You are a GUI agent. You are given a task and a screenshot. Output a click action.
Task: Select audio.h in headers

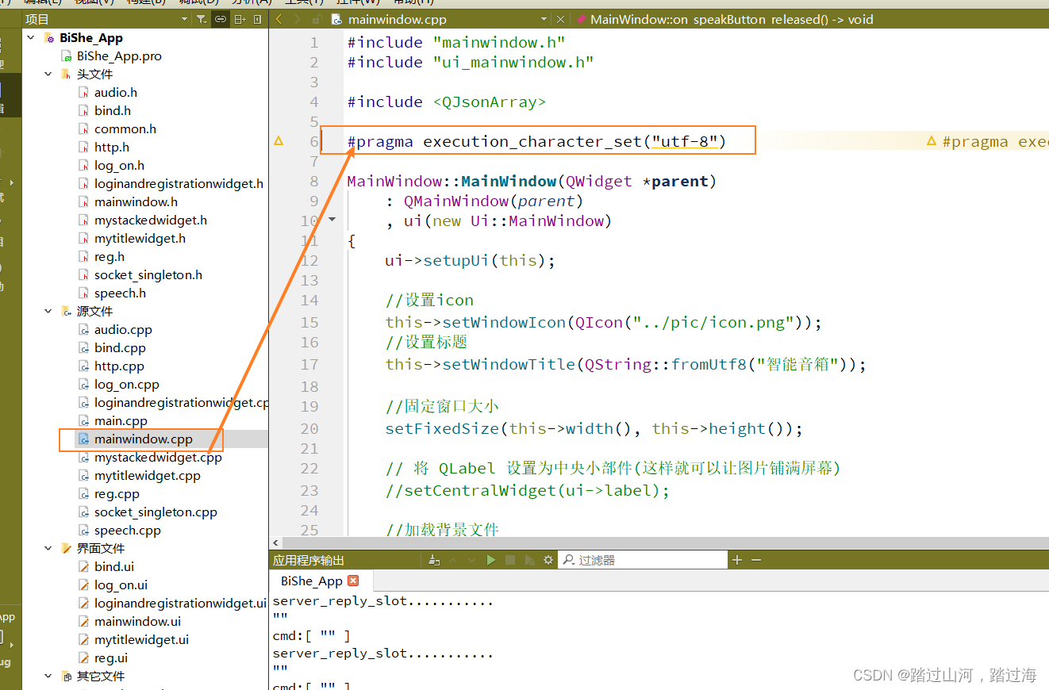point(116,92)
